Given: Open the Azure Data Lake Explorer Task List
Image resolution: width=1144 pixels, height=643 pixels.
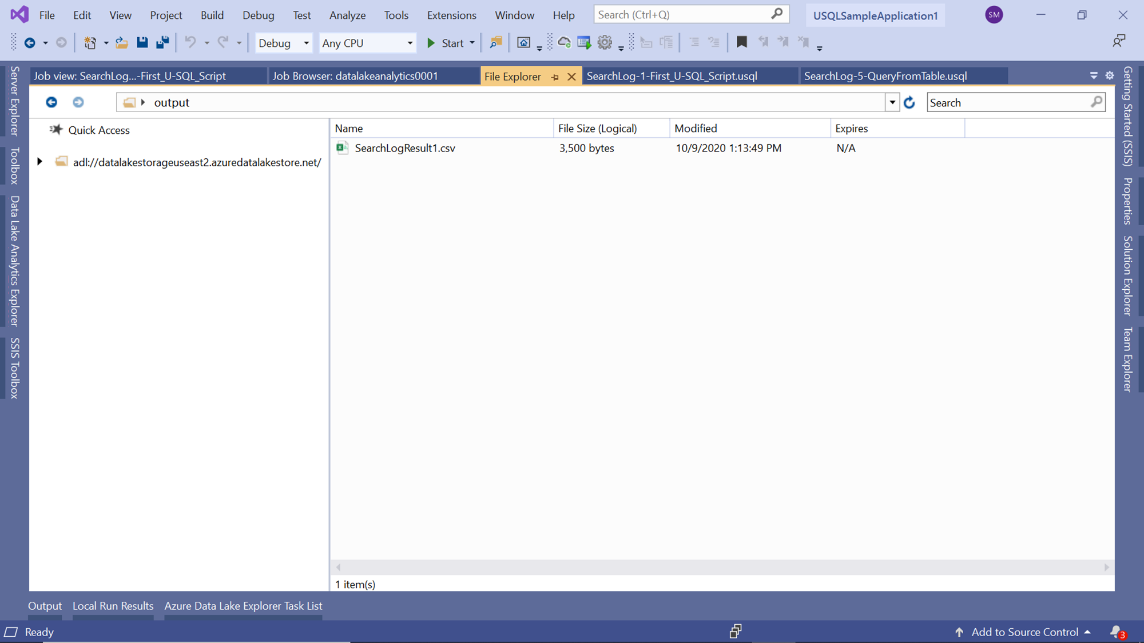Looking at the screenshot, I should coord(243,606).
